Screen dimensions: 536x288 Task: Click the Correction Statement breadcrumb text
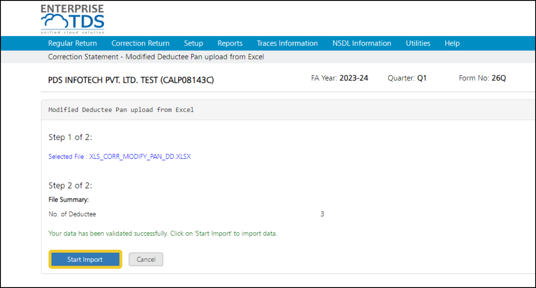click(x=83, y=57)
